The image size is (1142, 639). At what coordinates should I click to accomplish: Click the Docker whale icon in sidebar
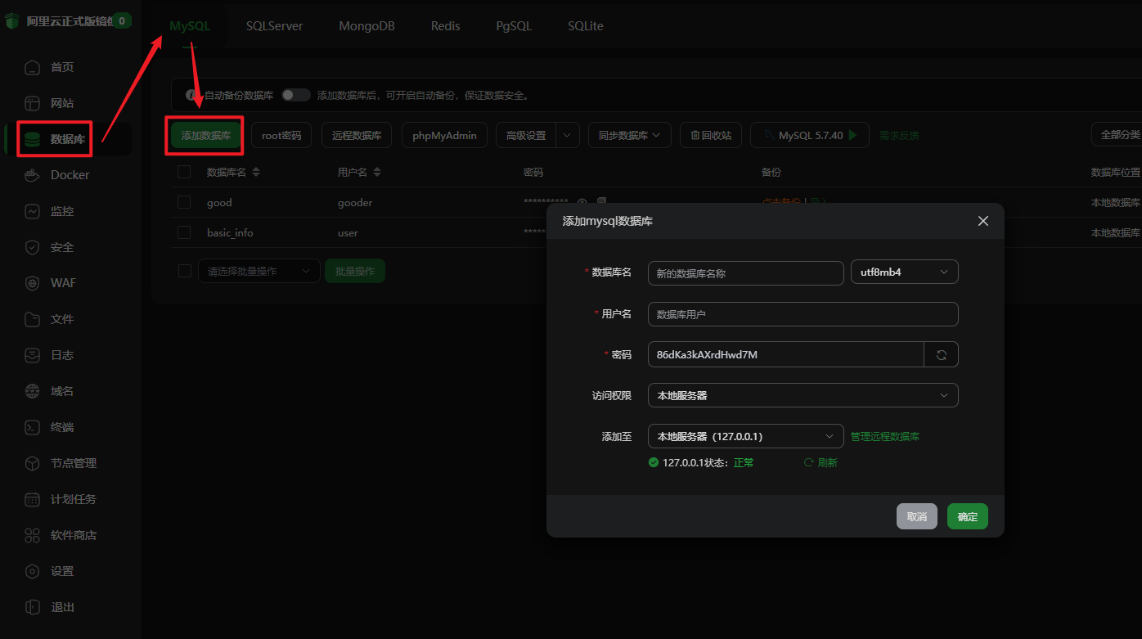pyautogui.click(x=32, y=175)
